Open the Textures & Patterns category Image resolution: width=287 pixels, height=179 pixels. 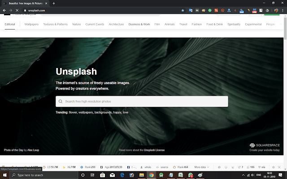55,24
